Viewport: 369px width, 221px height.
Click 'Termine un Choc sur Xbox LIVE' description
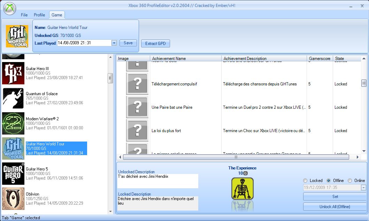[x=264, y=131]
